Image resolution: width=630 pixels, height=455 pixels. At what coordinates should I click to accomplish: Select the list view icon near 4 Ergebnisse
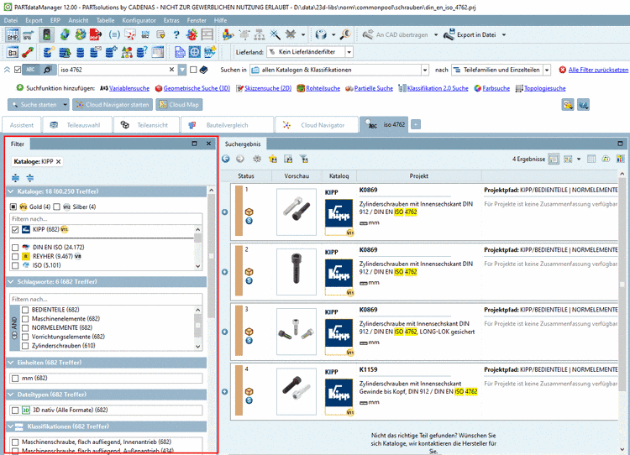(554, 159)
